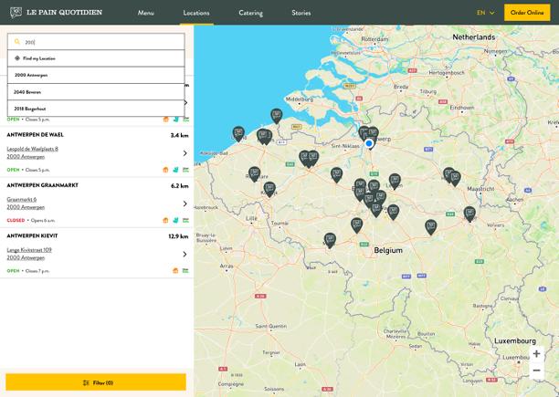Image resolution: width=559 pixels, height=397 pixels.
Task: Click the Le Pain Quotidien logo
Action: coord(56,13)
